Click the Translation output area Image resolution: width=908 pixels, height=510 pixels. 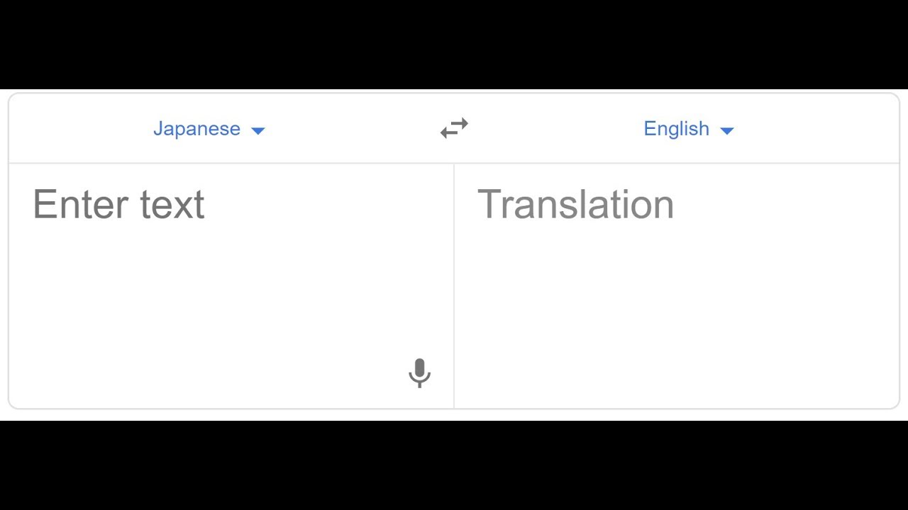pyautogui.click(x=677, y=285)
